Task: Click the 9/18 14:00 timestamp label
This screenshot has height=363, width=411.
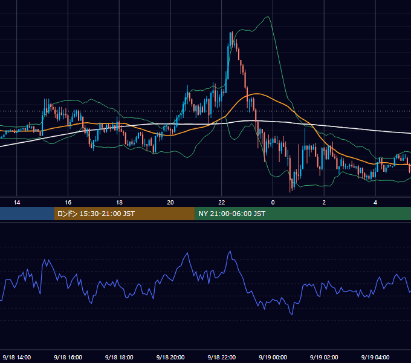Action: (x=17, y=357)
